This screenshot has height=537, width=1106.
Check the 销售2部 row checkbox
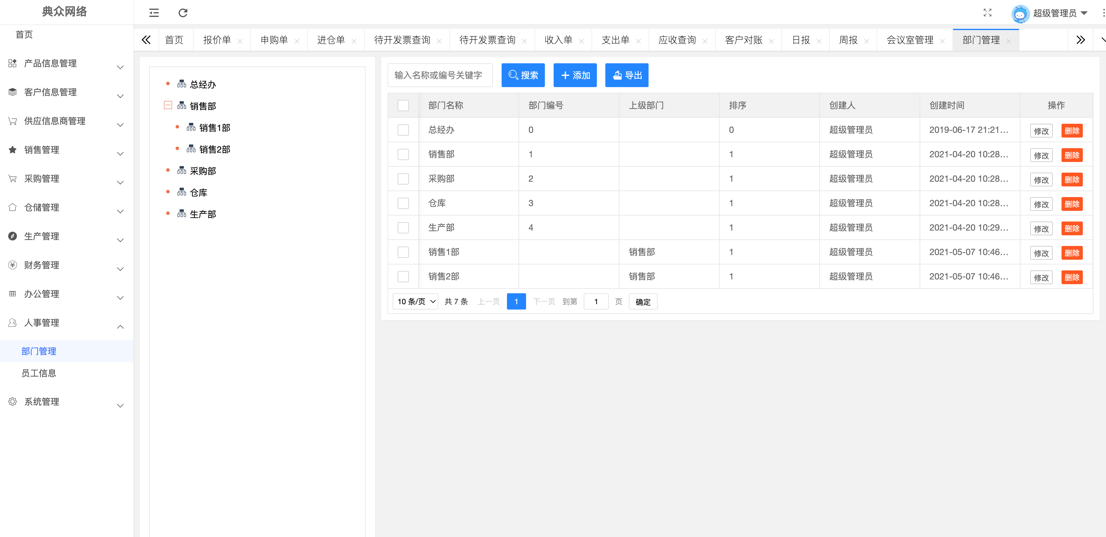coord(403,277)
